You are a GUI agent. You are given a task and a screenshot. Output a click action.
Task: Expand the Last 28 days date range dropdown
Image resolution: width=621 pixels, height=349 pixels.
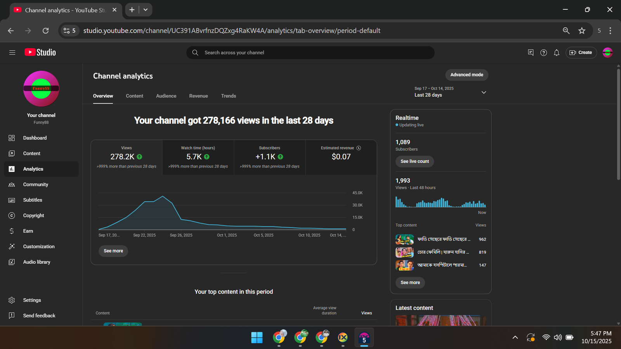(x=484, y=92)
